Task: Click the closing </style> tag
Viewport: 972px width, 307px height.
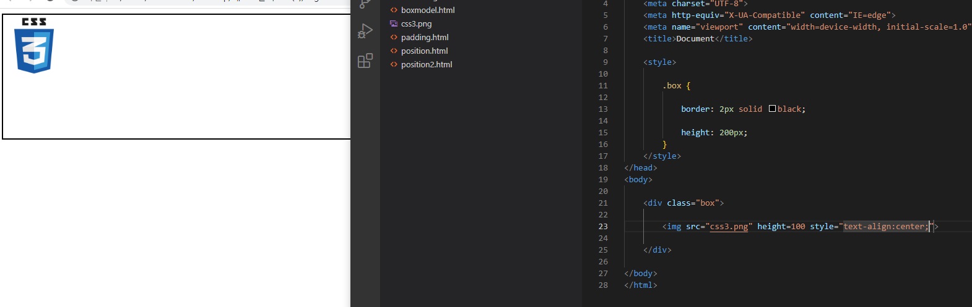Action: click(662, 156)
